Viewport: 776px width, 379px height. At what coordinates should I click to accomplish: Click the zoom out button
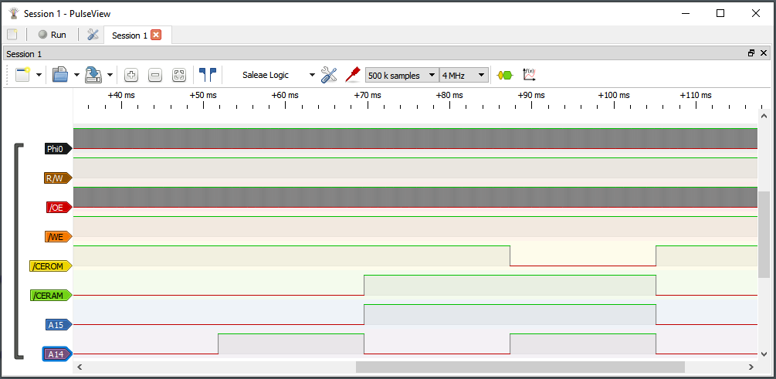155,75
